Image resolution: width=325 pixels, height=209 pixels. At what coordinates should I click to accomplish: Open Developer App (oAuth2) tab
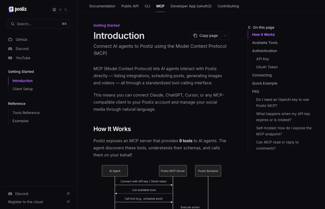tap(191, 6)
